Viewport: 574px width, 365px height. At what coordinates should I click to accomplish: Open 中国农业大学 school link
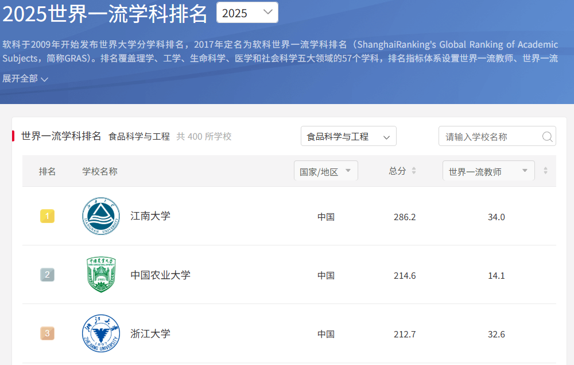pyautogui.click(x=160, y=275)
